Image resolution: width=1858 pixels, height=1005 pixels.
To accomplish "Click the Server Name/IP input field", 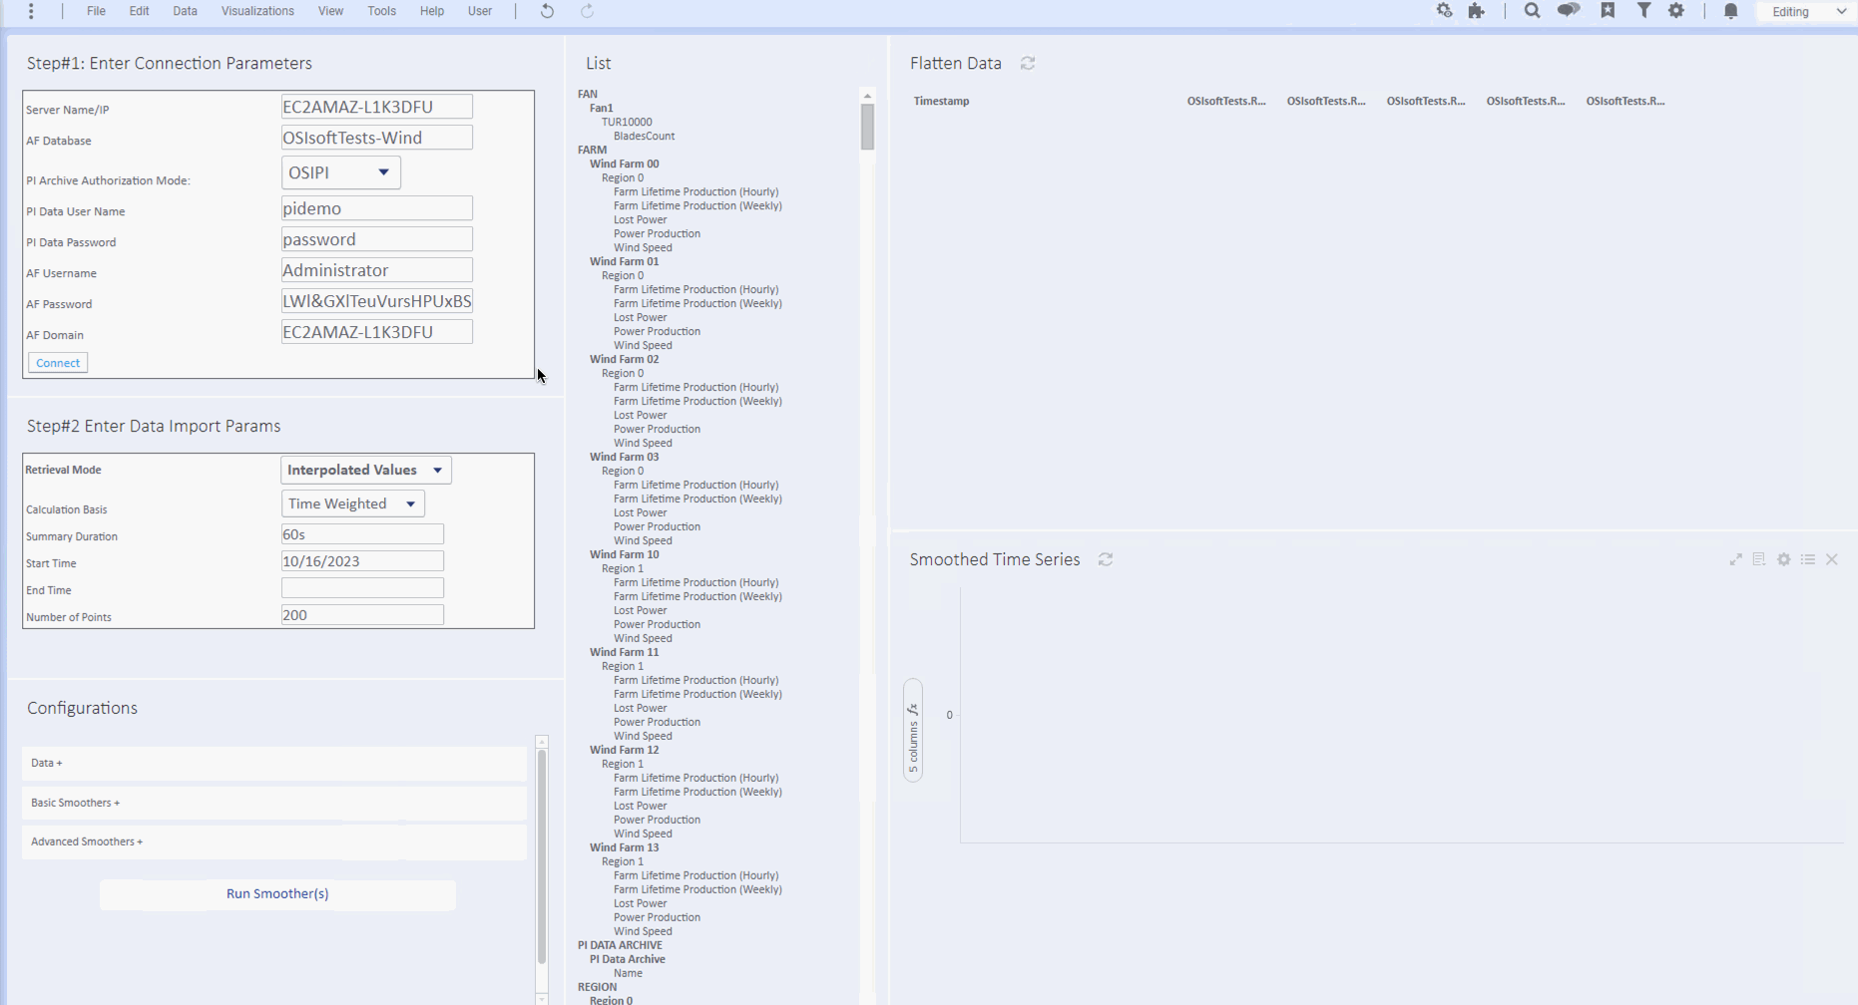I will tap(377, 107).
